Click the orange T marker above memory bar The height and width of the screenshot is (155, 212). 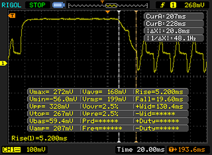pyautogui.click(x=102, y=2)
